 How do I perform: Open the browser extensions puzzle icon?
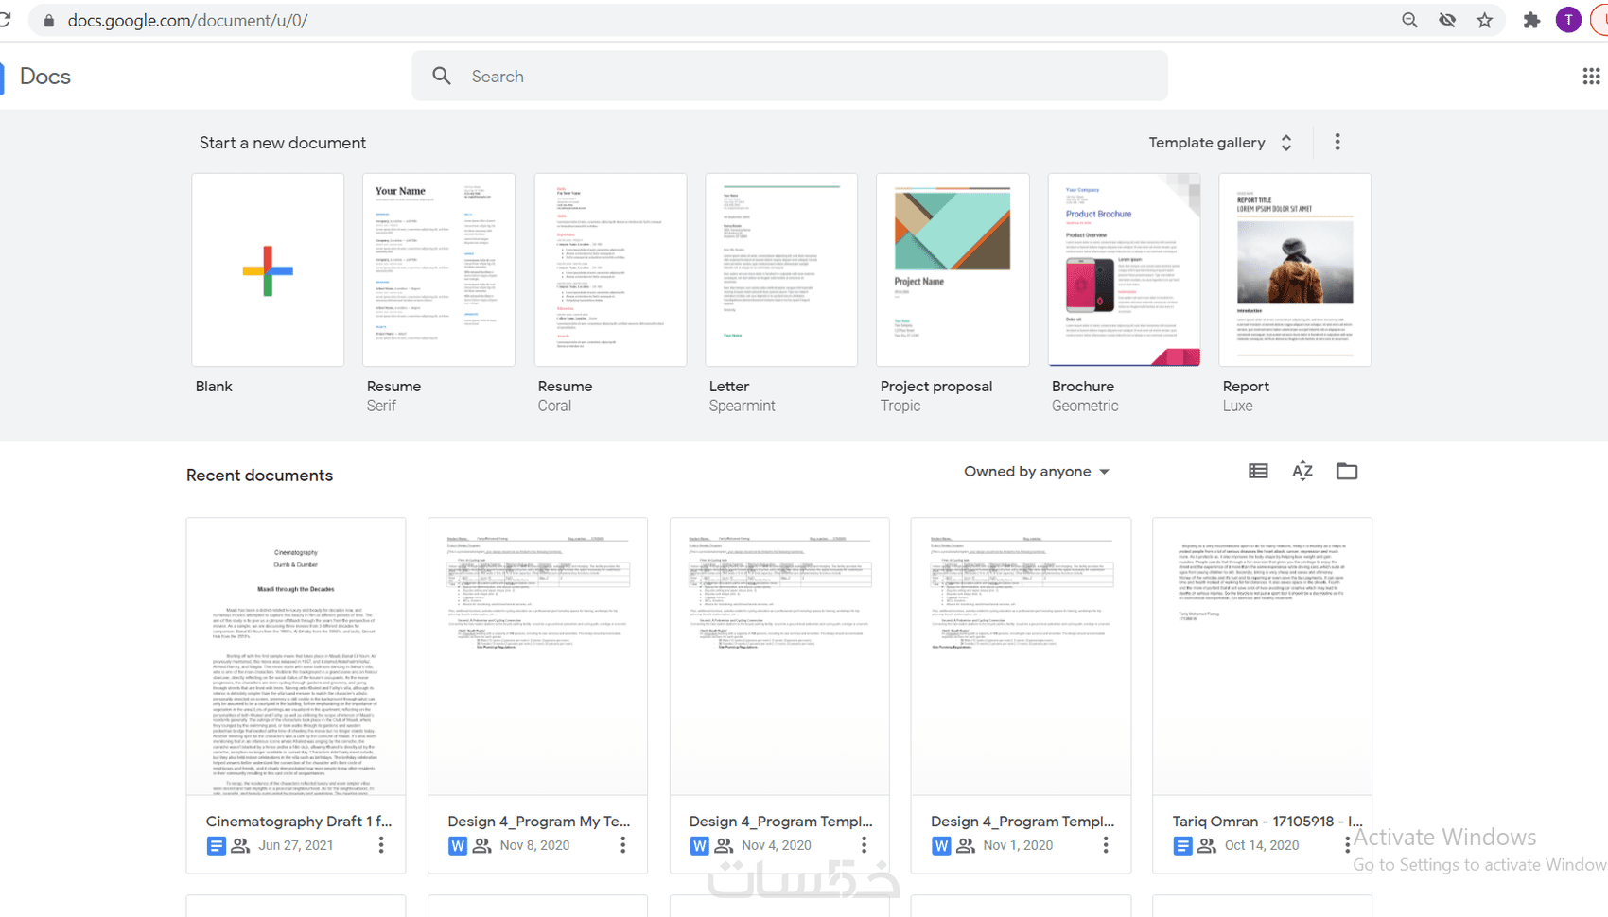1531,20
